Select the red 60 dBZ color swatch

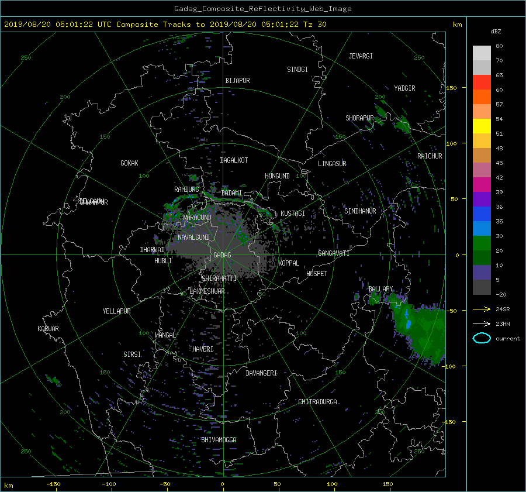click(x=482, y=82)
